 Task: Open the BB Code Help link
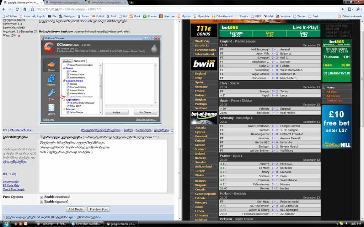pos(11,186)
